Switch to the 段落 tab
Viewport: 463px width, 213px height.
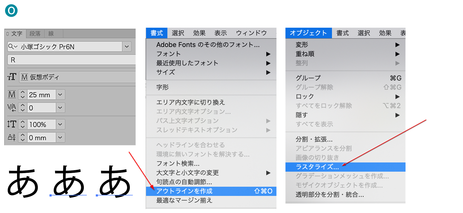pyautogui.click(x=35, y=34)
